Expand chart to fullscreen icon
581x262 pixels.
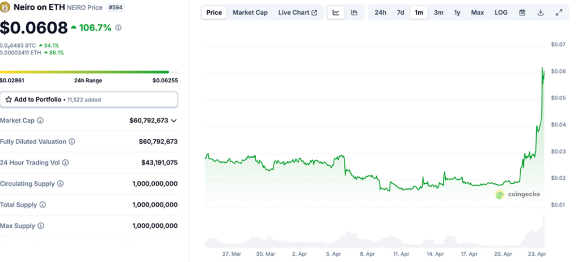point(559,12)
